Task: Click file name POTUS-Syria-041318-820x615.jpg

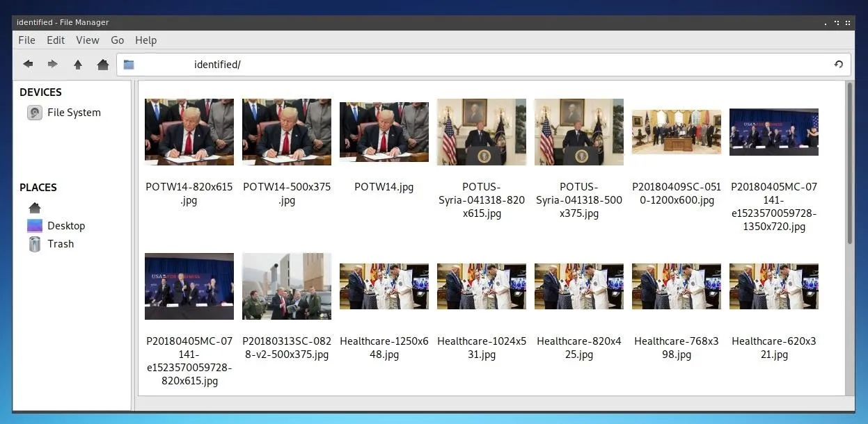Action: click(482, 200)
